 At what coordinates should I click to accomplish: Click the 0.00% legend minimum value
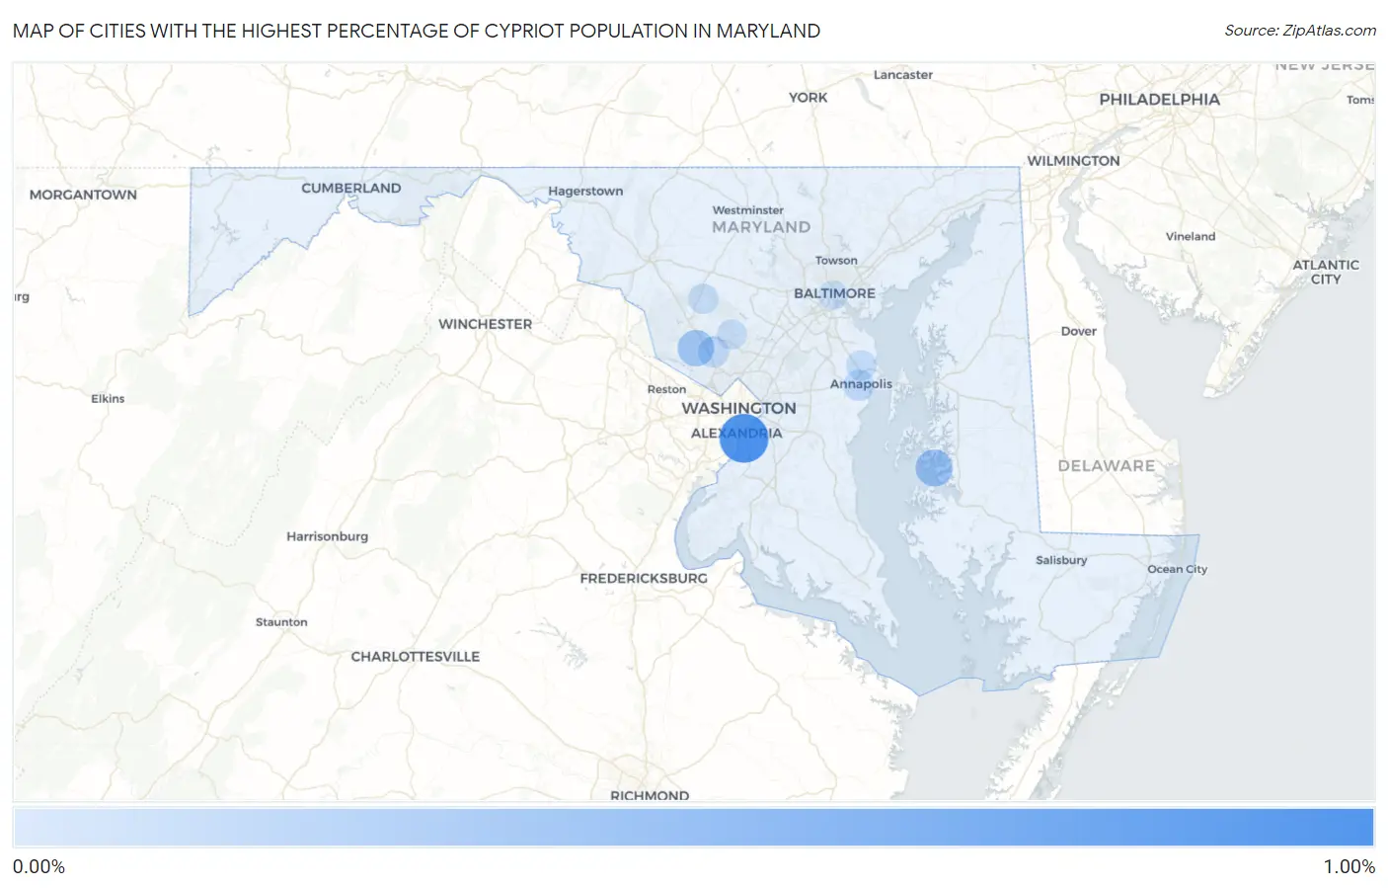pyautogui.click(x=39, y=866)
